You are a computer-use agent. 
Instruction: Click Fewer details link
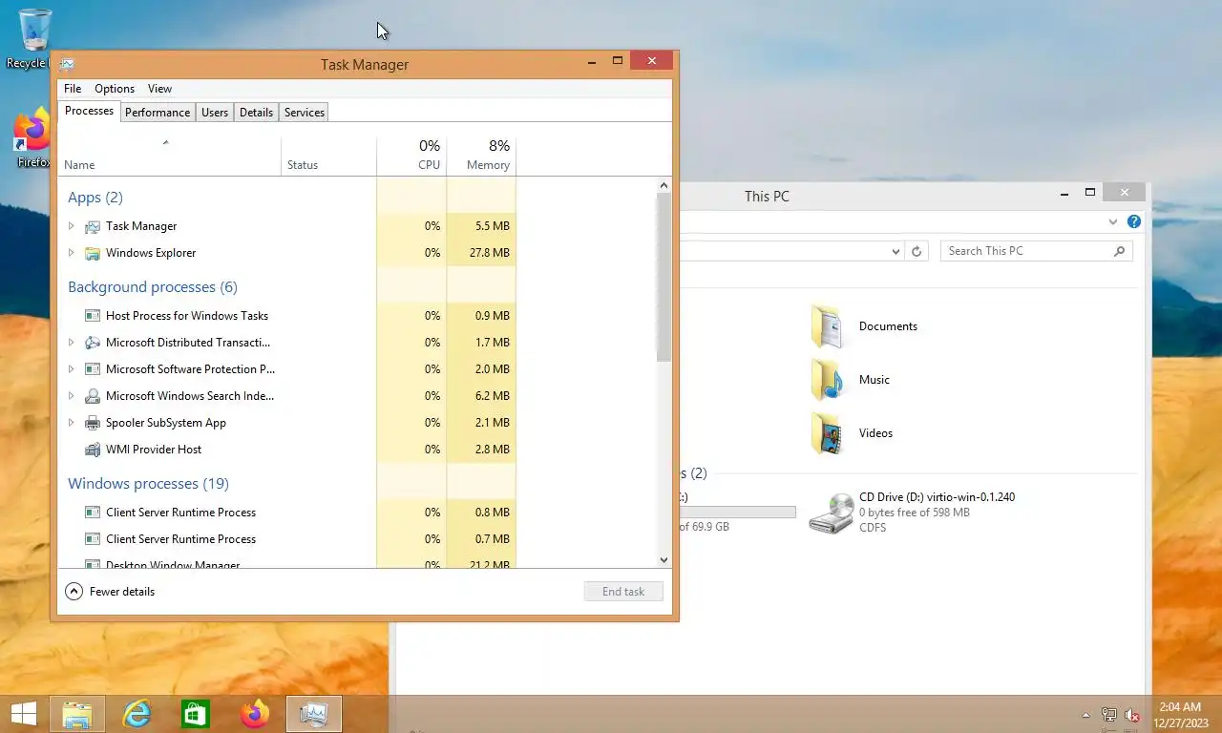(x=122, y=592)
